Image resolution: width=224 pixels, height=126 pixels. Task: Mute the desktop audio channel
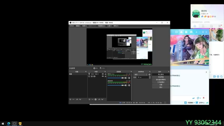(x=126, y=85)
